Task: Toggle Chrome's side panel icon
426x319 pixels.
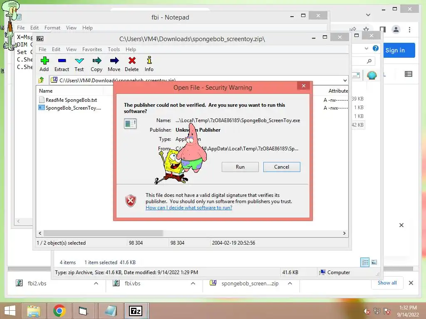Action: coord(383,29)
